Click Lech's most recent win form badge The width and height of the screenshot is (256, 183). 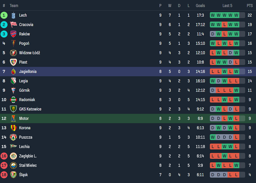[236, 15]
